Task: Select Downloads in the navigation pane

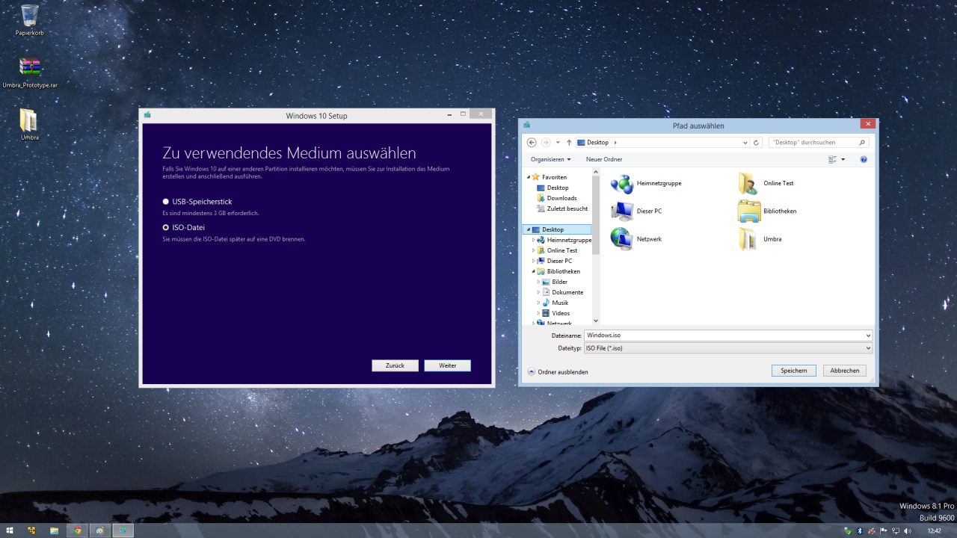Action: 557,198
